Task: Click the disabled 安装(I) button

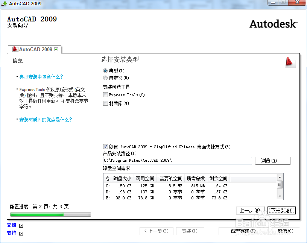Action: pyautogui.click(x=190, y=231)
